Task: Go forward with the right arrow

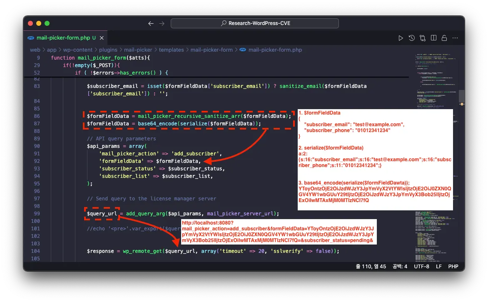Action: tap(162, 23)
